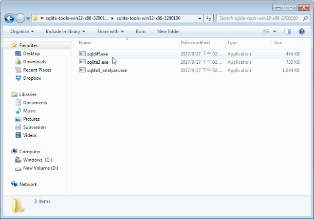Click the large folder icon in details pane
This screenshot has height=219, width=314.
coord(18,205)
